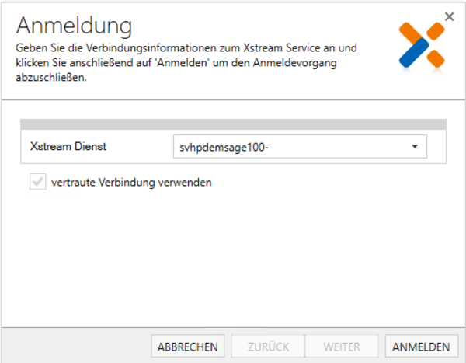Click the 'vertraute Verbindung verwenden' label text

[131, 182]
